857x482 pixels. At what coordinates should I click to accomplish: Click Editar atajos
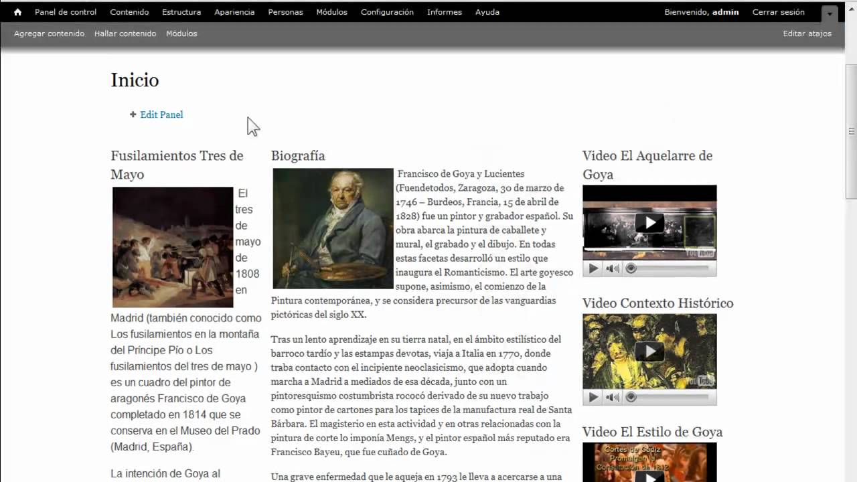(807, 33)
